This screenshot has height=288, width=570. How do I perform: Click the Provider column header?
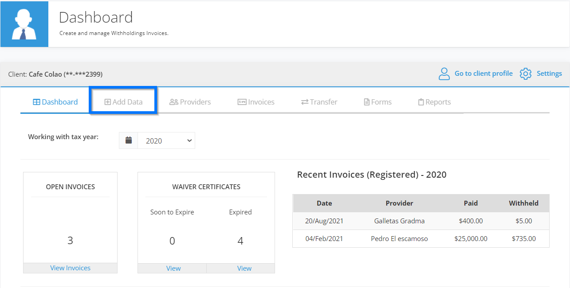pos(399,203)
